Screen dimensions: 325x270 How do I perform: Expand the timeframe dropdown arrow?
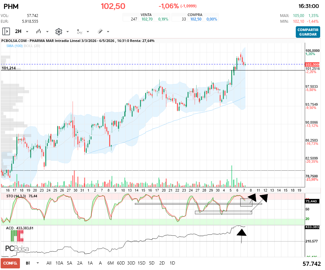click(x=27, y=32)
